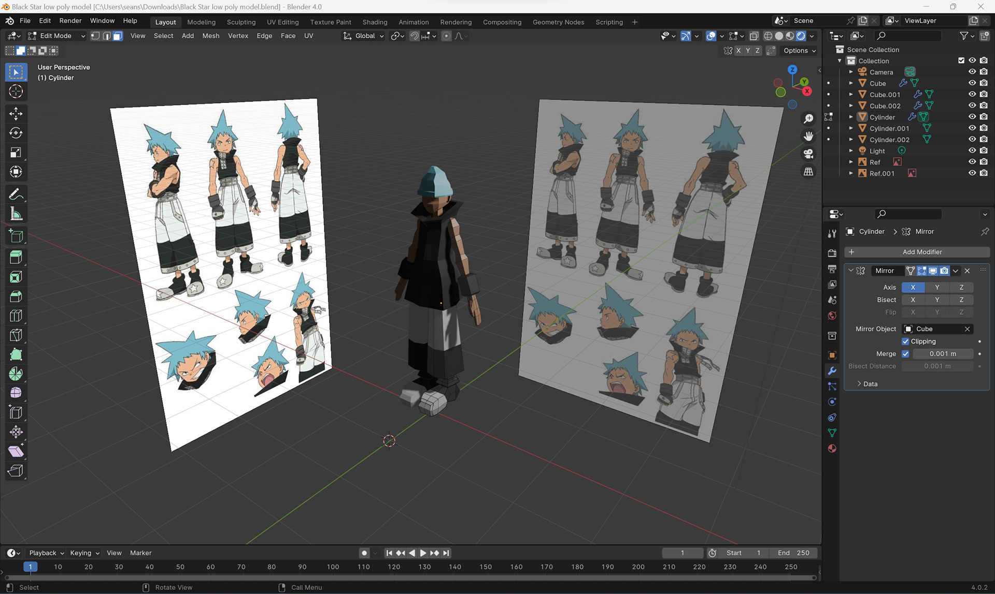Open Global transform orientation dropdown
This screenshot has height=594, width=995.
coord(363,36)
